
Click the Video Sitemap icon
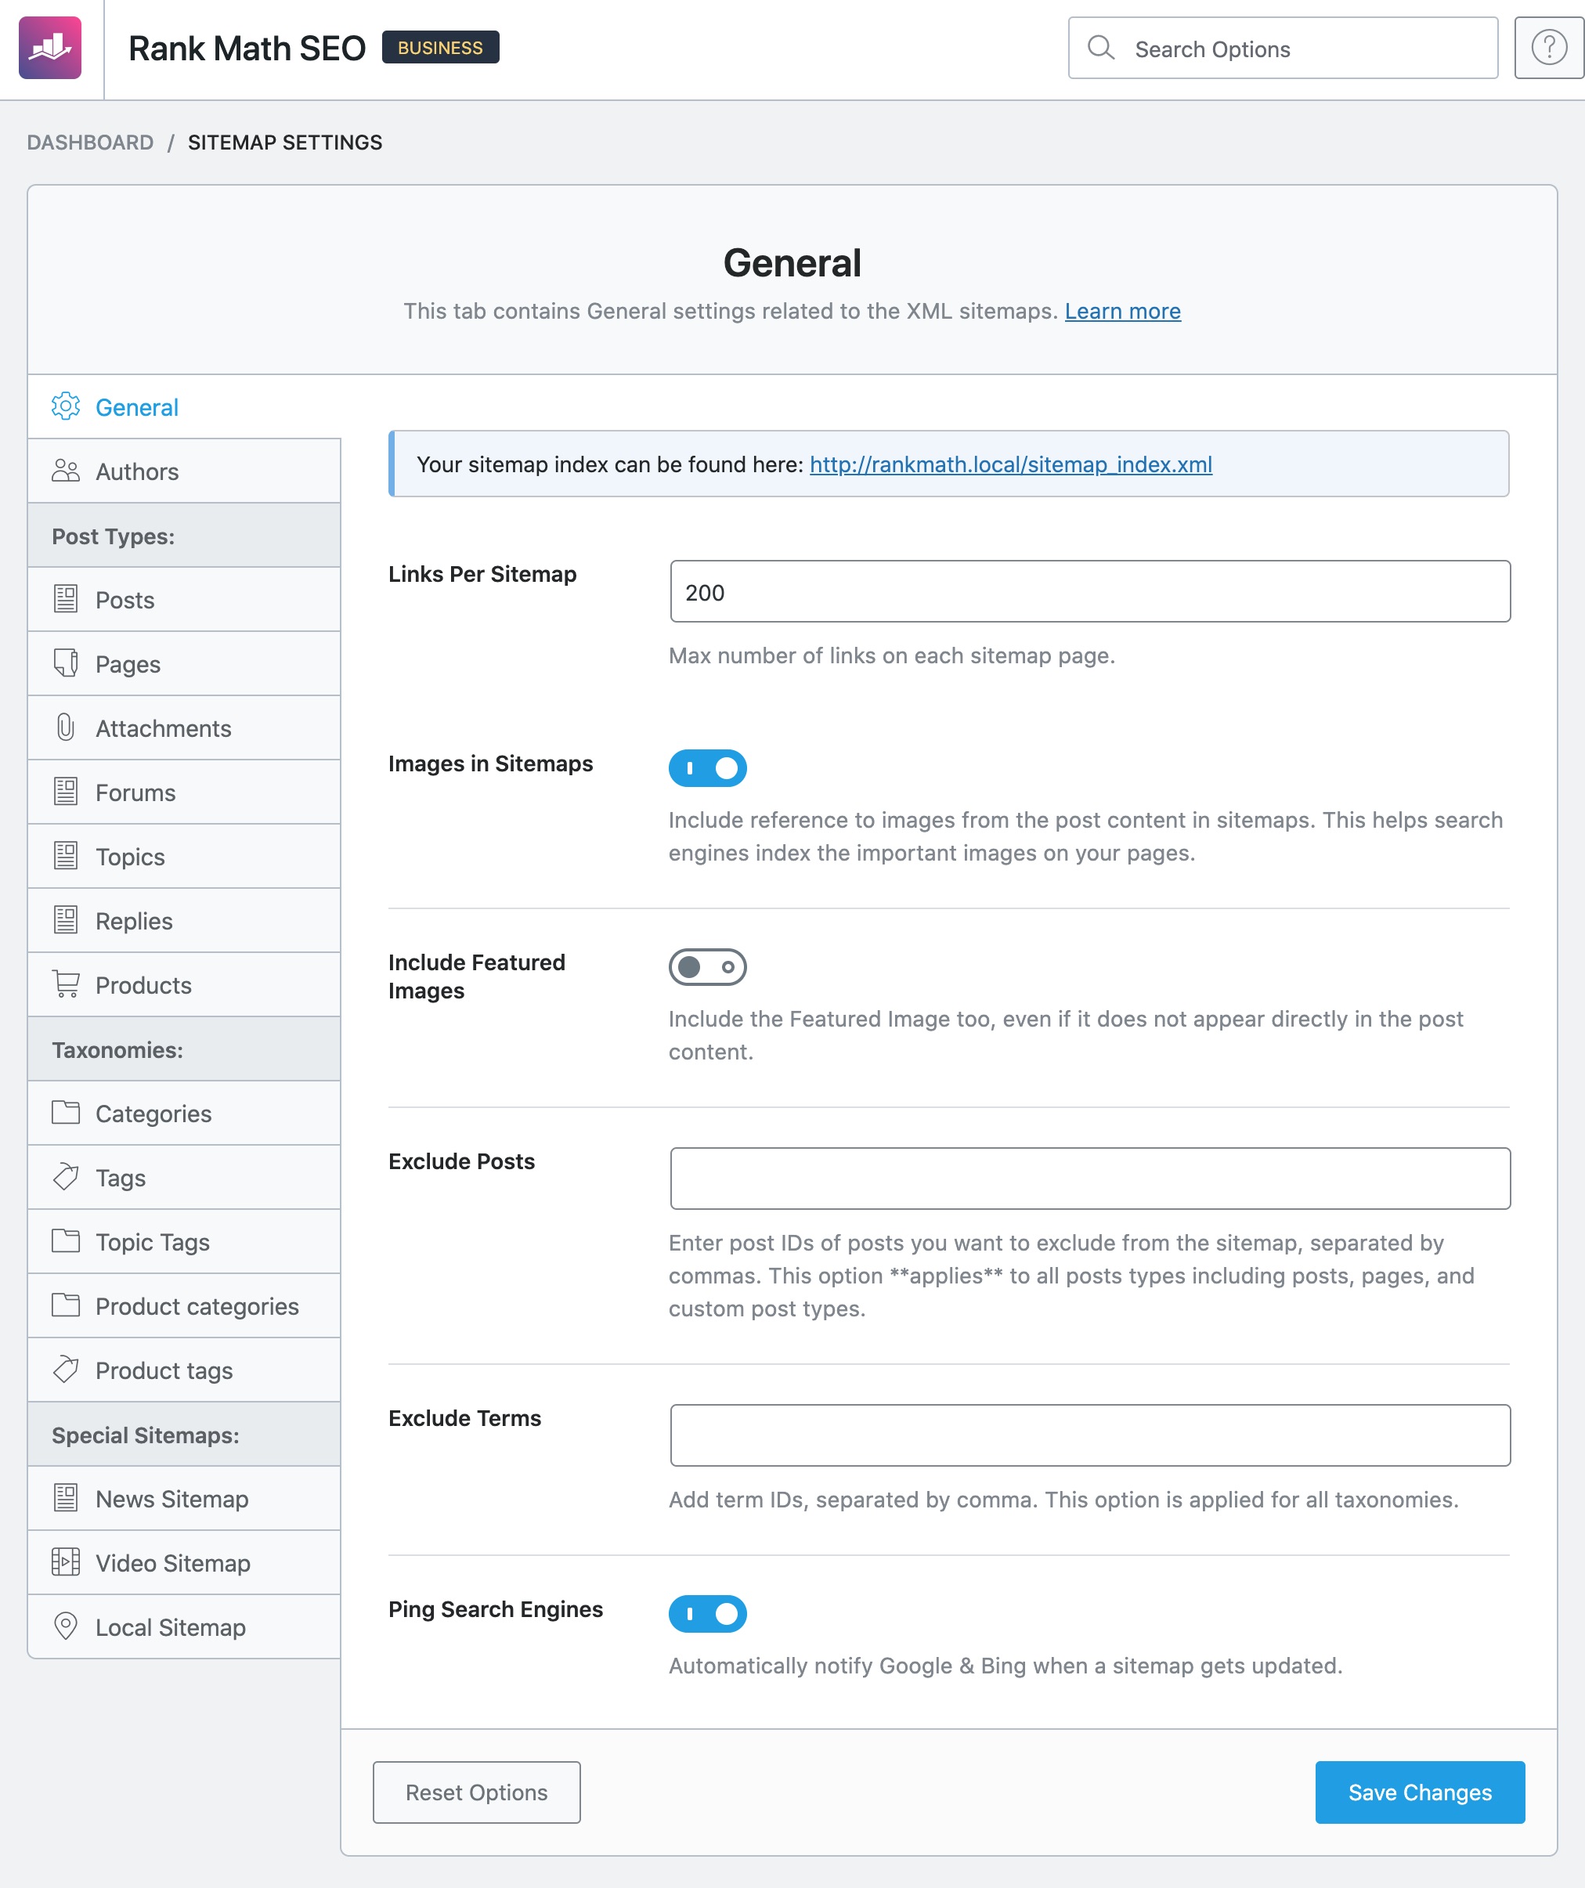point(64,1562)
